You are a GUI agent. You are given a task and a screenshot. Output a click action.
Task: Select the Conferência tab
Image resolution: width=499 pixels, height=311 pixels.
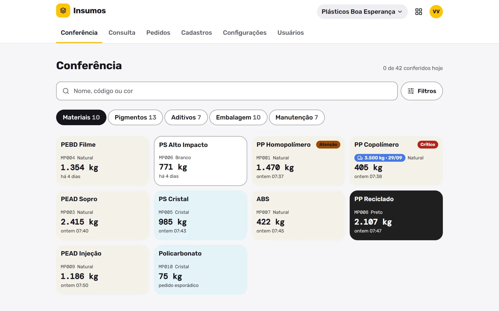click(x=79, y=33)
